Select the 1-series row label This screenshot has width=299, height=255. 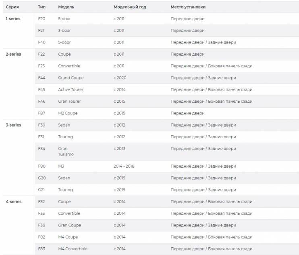click(x=13, y=19)
